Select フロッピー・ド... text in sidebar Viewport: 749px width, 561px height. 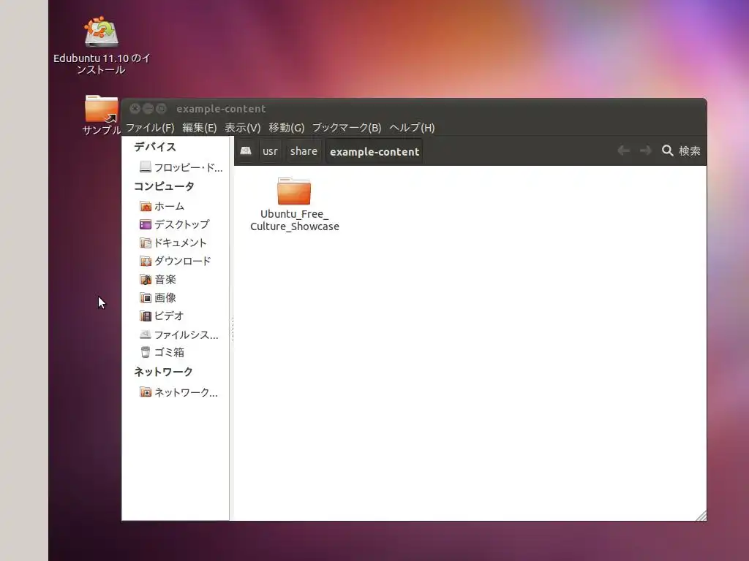pos(188,167)
